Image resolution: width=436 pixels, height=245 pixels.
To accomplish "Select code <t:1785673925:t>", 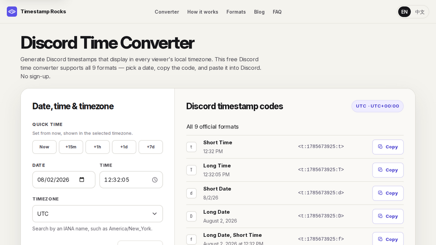I will pos(321,147).
